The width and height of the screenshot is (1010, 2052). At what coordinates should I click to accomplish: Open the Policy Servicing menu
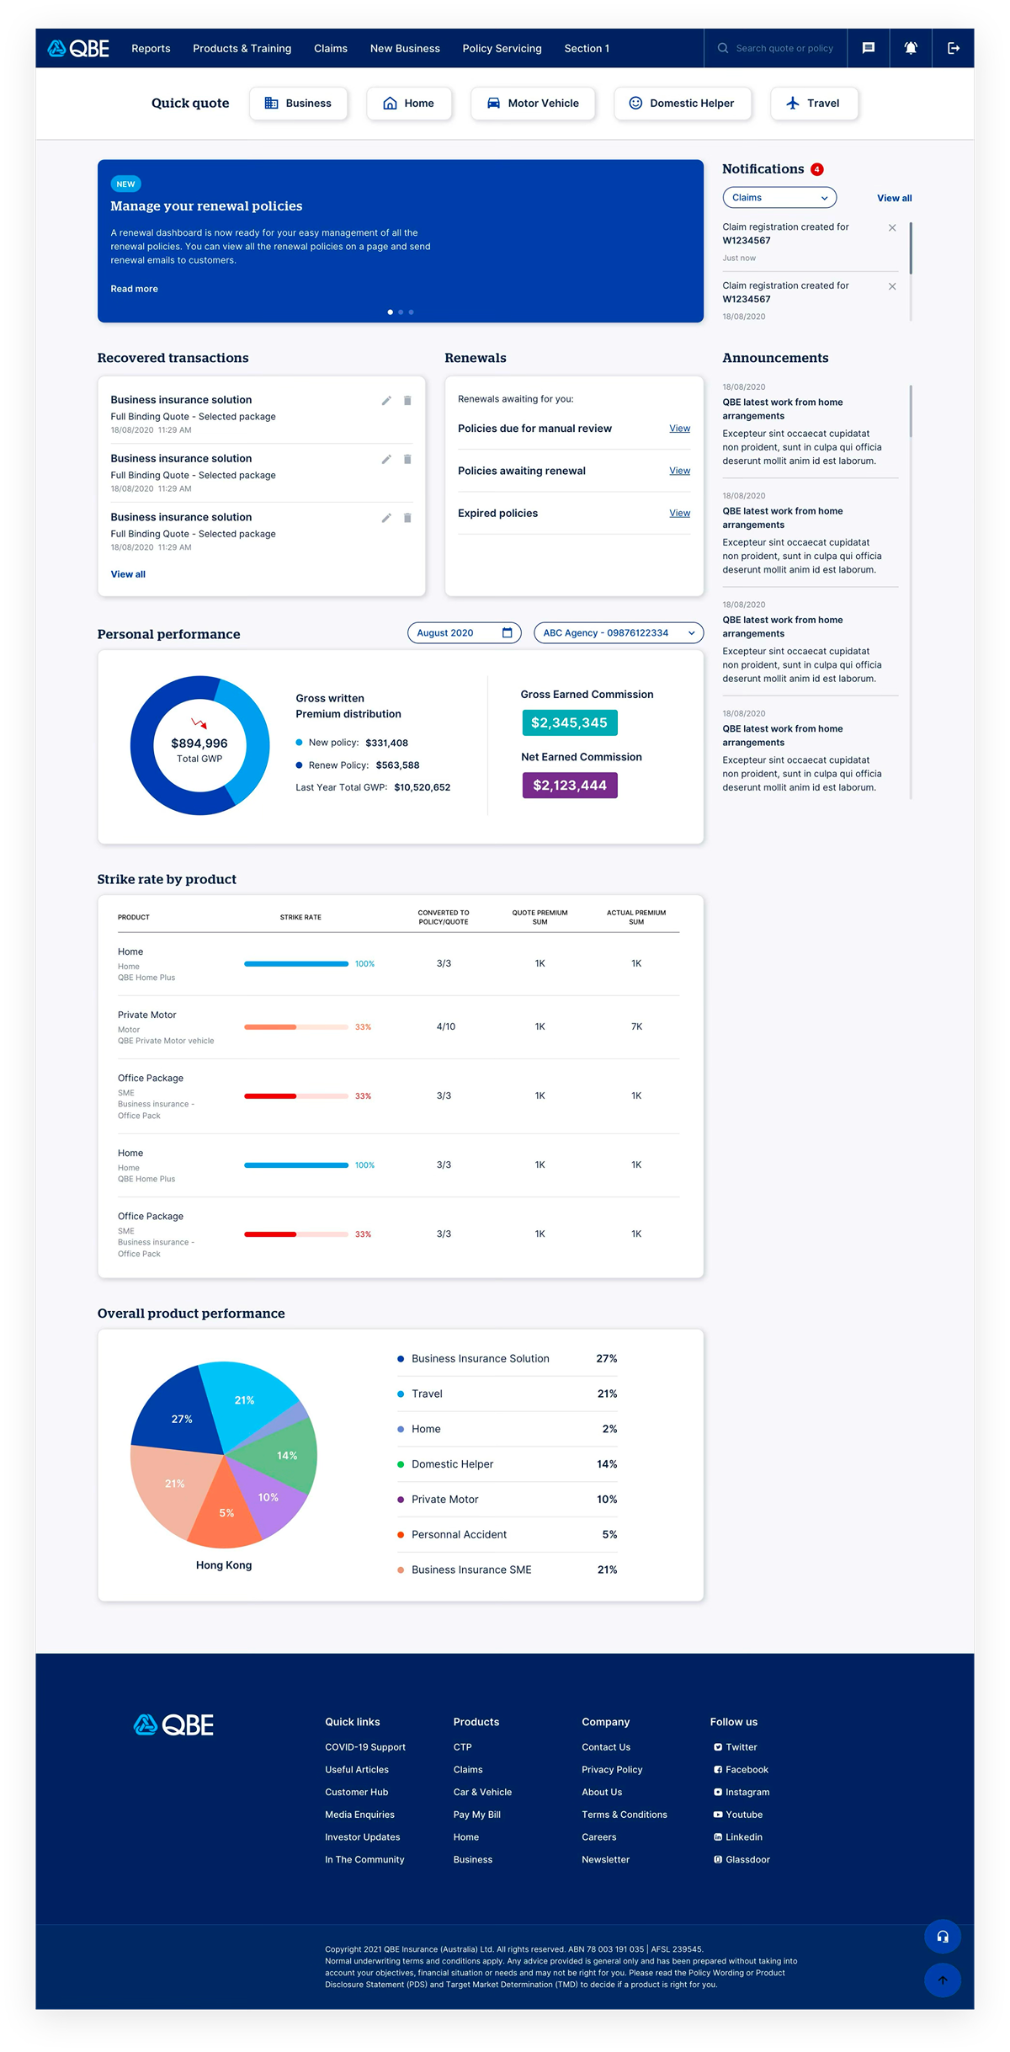(502, 49)
